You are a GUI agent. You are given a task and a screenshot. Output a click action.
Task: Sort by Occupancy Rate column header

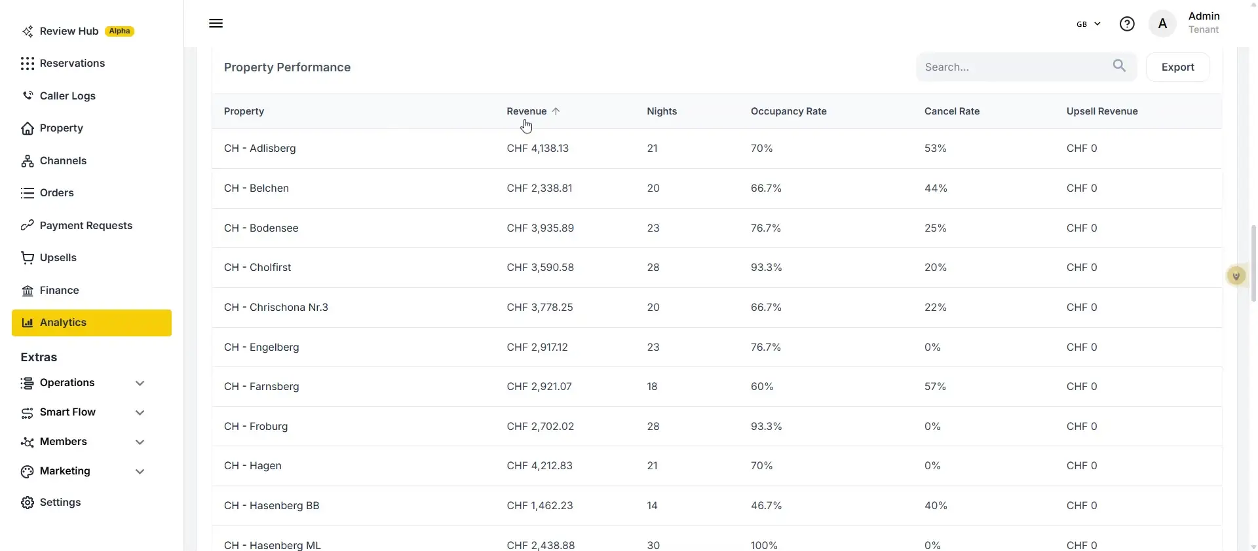(788, 111)
